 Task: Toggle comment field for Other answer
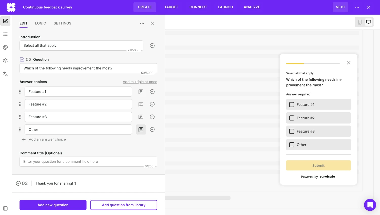141,130
